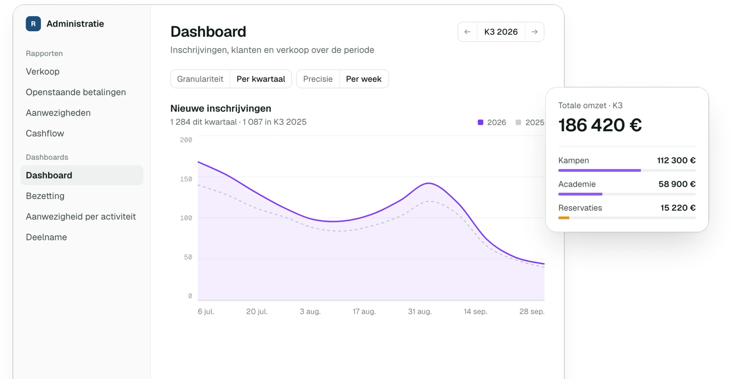The width and height of the screenshot is (732, 379).
Task: Click the Administratie app title
Action: click(75, 24)
